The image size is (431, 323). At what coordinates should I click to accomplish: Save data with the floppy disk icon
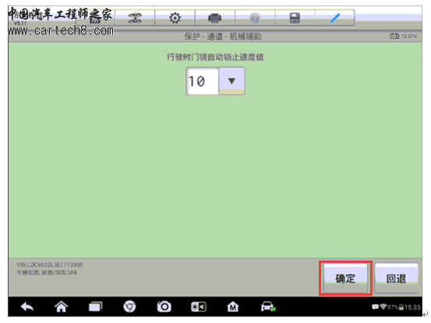point(295,18)
